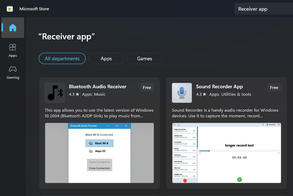Open the Apps section in sidebar

tap(13, 50)
